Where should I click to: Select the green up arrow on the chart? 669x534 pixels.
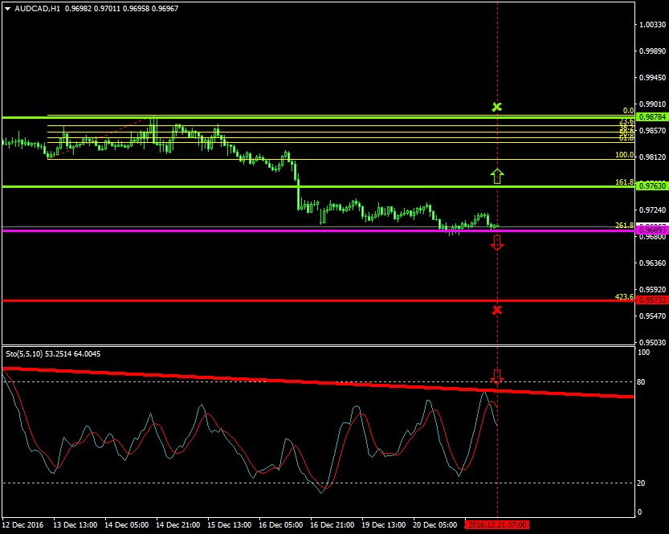(497, 176)
